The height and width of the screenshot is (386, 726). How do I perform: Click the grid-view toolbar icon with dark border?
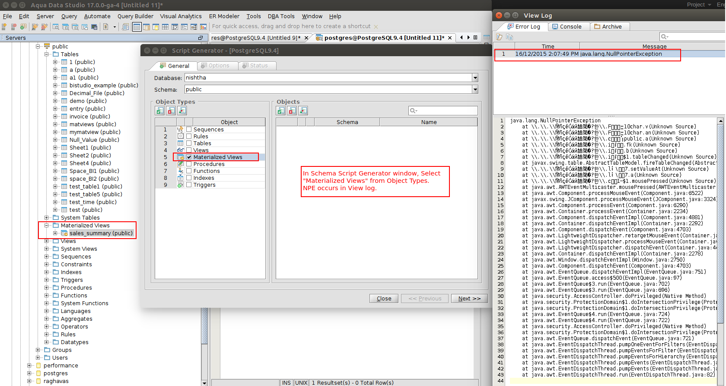[137, 27]
